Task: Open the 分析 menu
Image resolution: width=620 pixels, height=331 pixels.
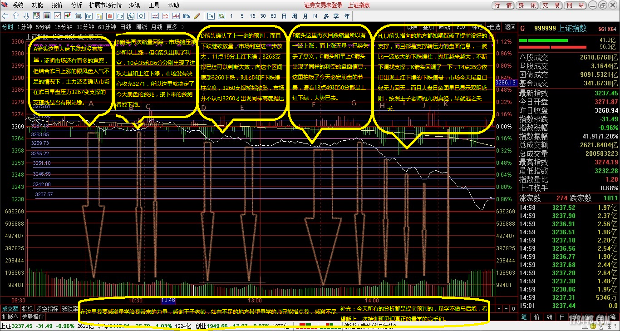Action: (77, 5)
